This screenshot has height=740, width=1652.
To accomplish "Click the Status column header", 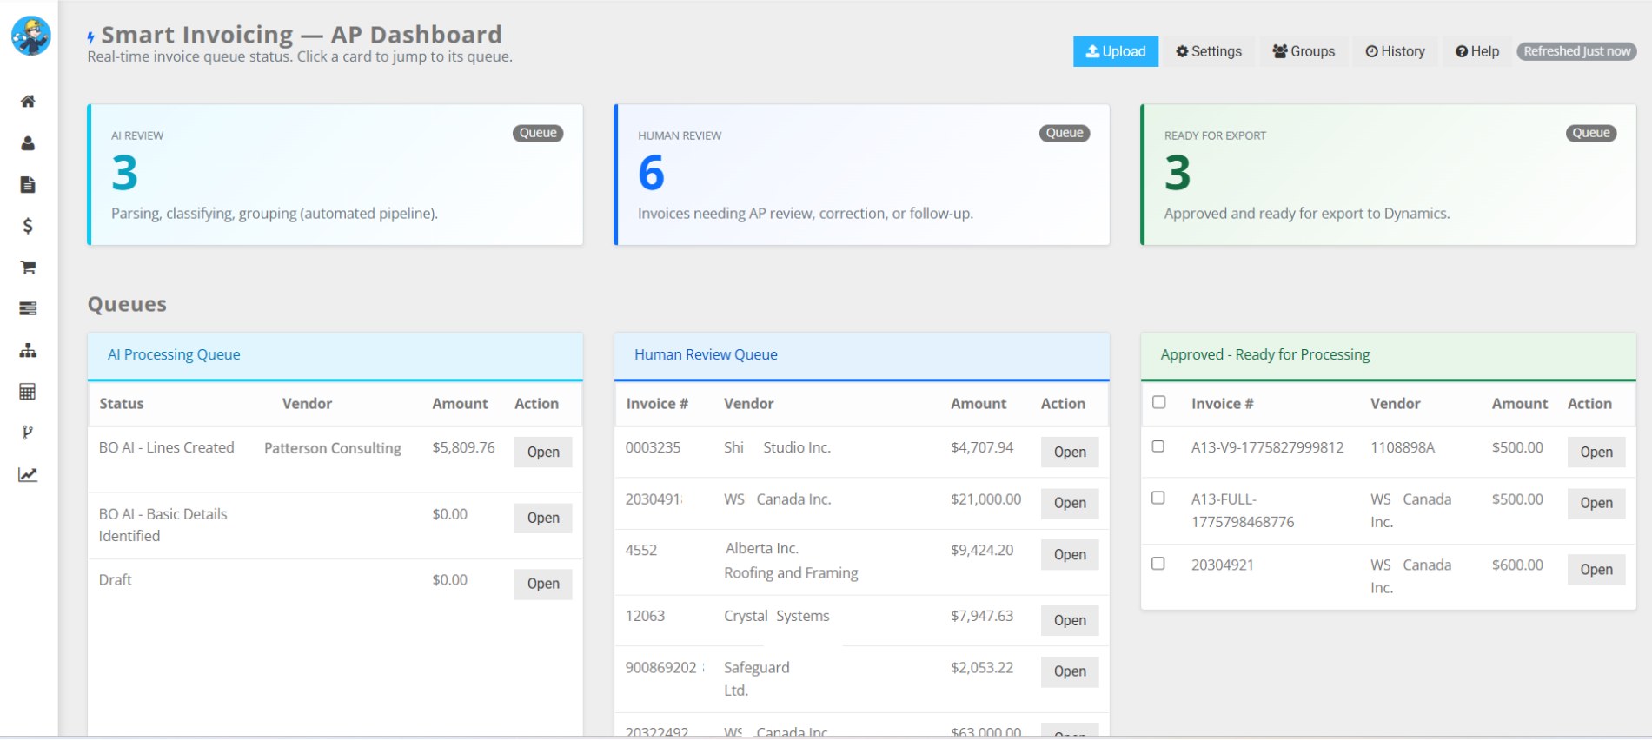I will pos(122,404).
